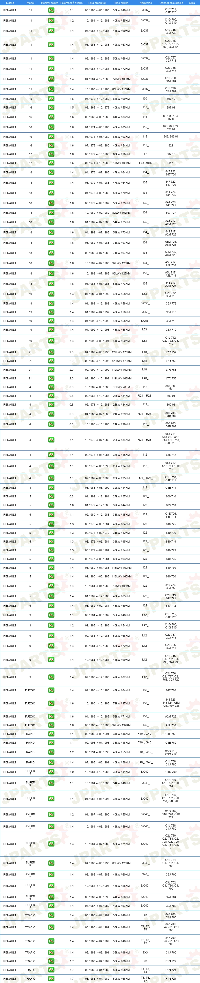Viewport: 200px width, 983px height.
Task: Select engine code 'C2J 784'
Action: (x=171, y=897)
